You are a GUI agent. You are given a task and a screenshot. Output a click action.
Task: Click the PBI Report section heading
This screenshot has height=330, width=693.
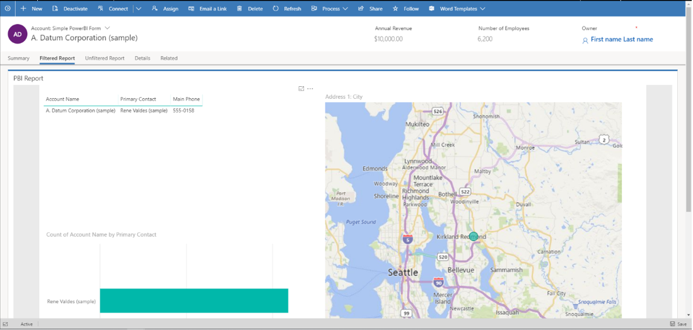pyautogui.click(x=28, y=79)
